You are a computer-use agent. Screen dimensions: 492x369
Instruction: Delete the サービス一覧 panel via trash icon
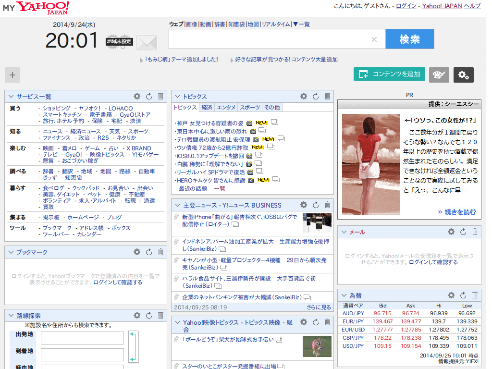[160, 96]
